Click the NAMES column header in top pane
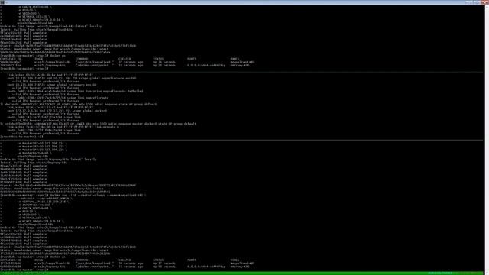Image resolution: width=489 pixels, height=275 pixels. coord(235,59)
